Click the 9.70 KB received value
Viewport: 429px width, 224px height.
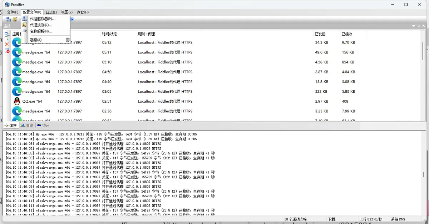[349, 42]
